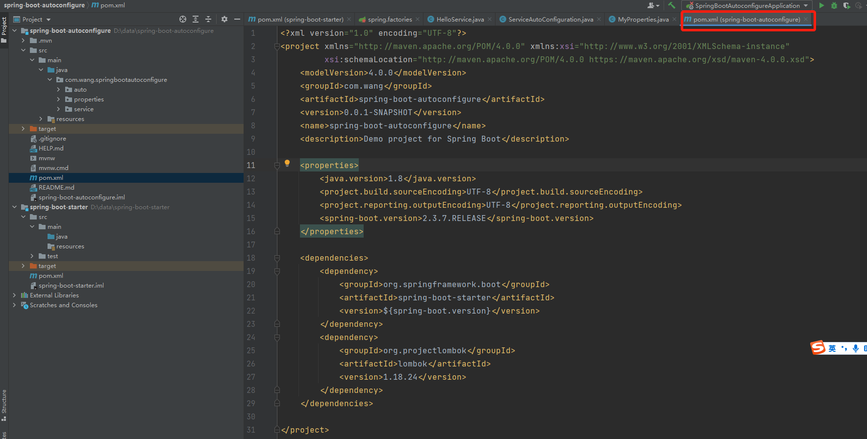This screenshot has height=439, width=867.
Task: Build project with the green hammer icon
Action: tap(671, 5)
